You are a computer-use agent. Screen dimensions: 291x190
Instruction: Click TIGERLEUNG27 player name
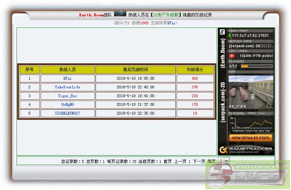67,113
